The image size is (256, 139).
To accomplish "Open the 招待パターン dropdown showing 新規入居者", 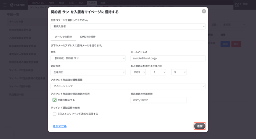I will coord(128,26).
